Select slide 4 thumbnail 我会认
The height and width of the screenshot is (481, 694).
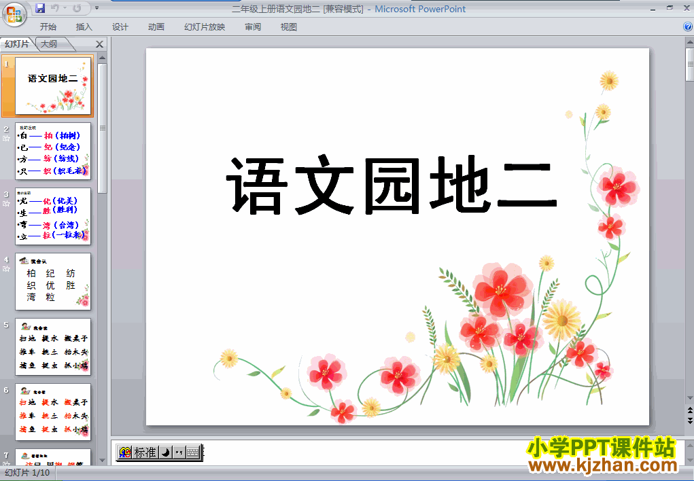click(53, 281)
